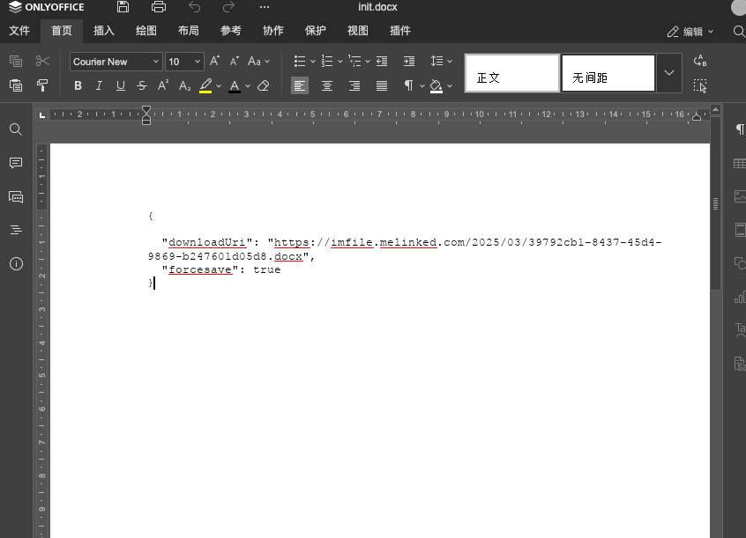Click the Copy style paintbrush icon

[42, 85]
